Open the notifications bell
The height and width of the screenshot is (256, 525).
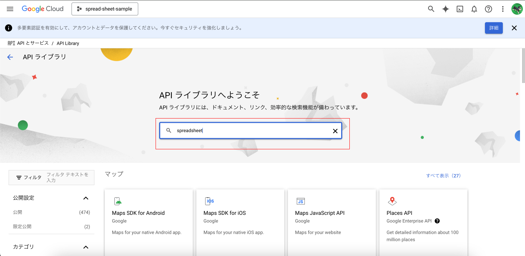[x=474, y=9]
